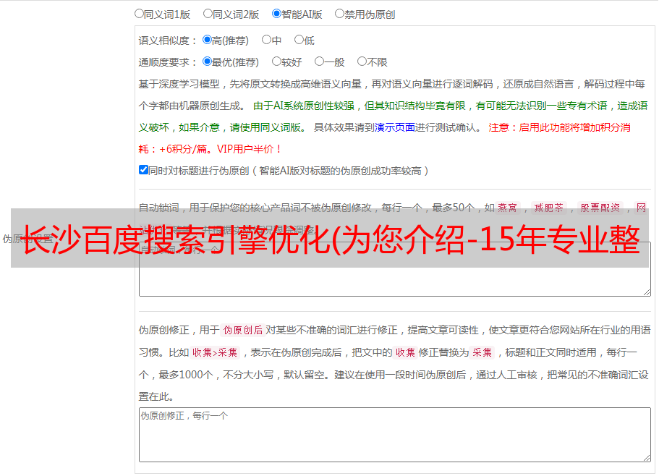Toggle 同时对标题进行伪原创 checkbox
The height and width of the screenshot is (476, 659).
pos(143,170)
